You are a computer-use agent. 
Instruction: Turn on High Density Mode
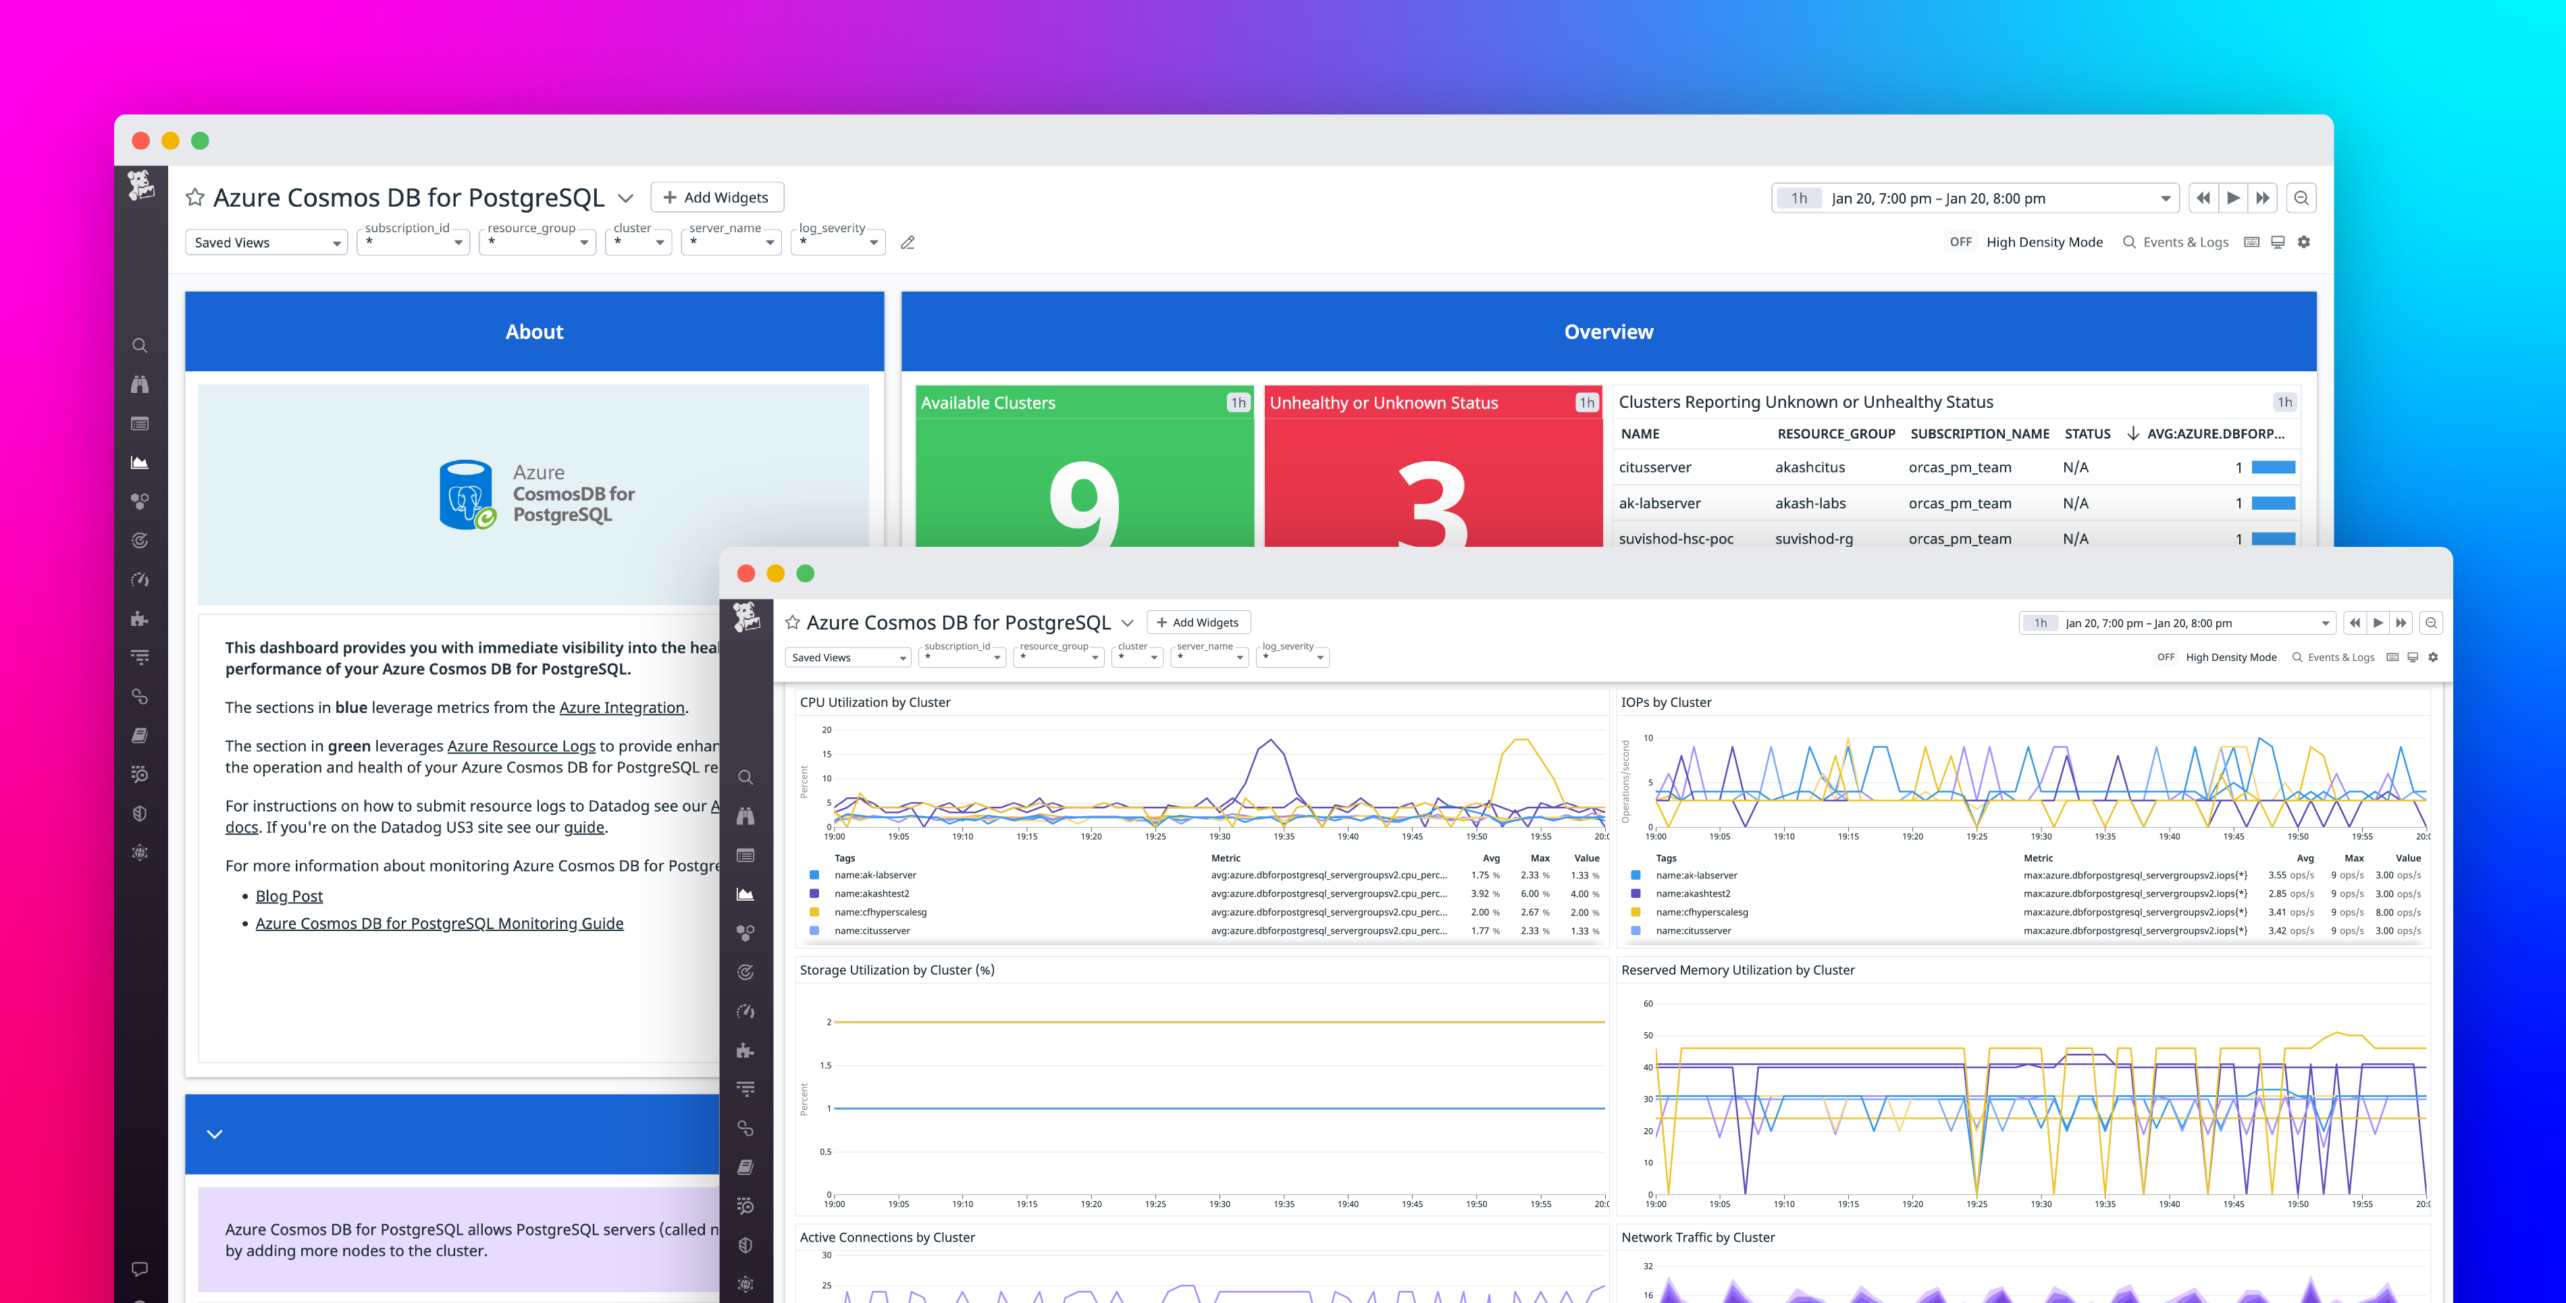(1960, 241)
